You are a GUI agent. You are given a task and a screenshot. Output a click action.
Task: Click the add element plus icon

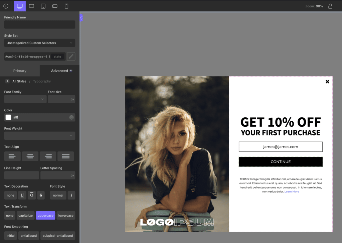tap(6, 6)
